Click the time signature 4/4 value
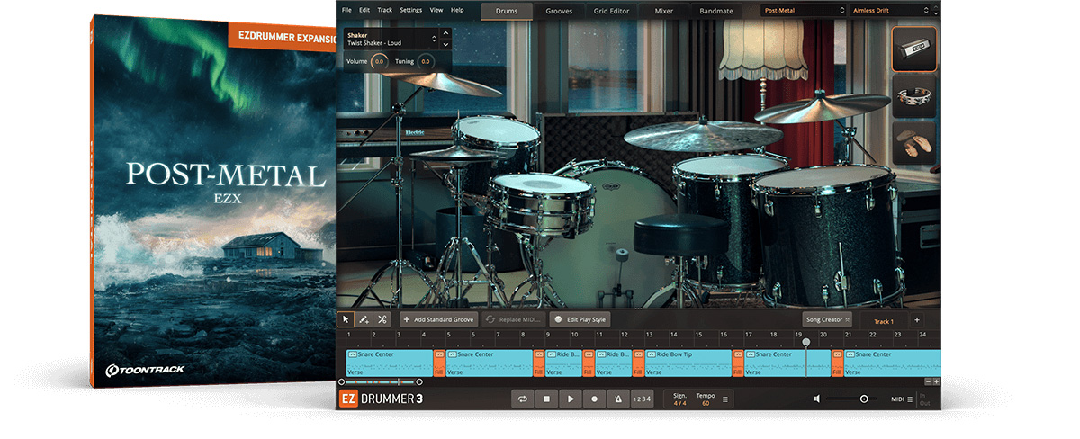1080x439 pixels. pos(680,403)
